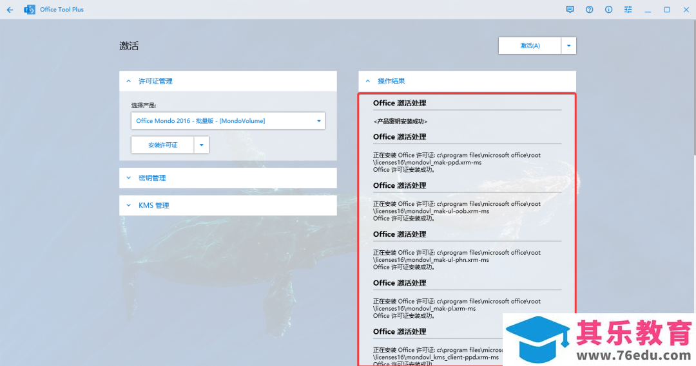Go back using the back arrow

[10, 9]
